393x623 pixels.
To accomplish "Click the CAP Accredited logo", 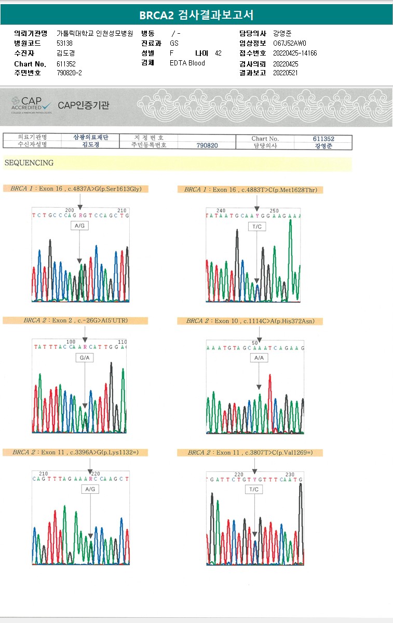I will click(32, 105).
